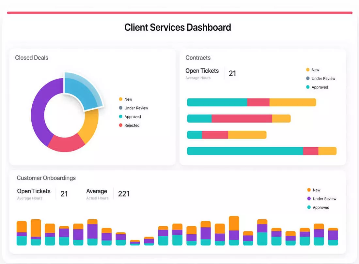Open the Closed Deals card heading
Screen dimensions: 359x264
pos(32,58)
